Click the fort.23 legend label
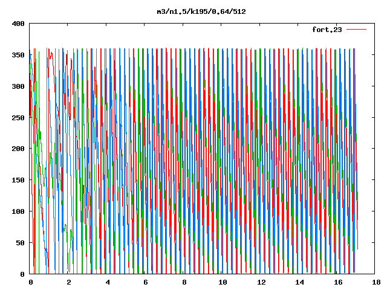 click(327, 30)
